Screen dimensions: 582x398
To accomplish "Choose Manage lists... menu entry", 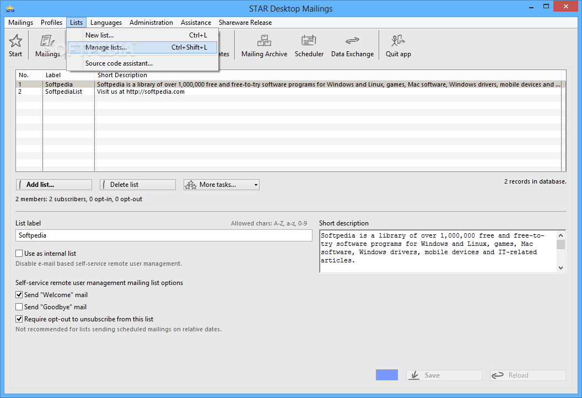I will click(143, 47).
